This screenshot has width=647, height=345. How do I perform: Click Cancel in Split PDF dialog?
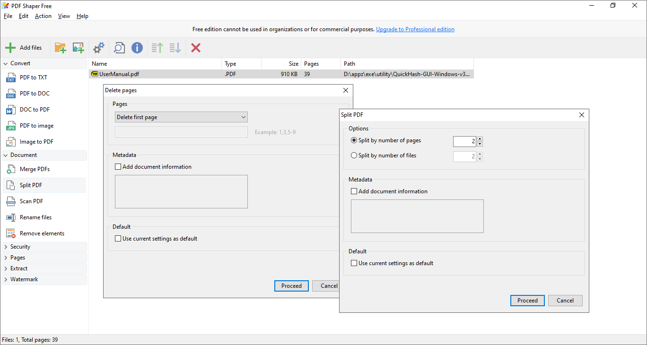click(x=565, y=301)
